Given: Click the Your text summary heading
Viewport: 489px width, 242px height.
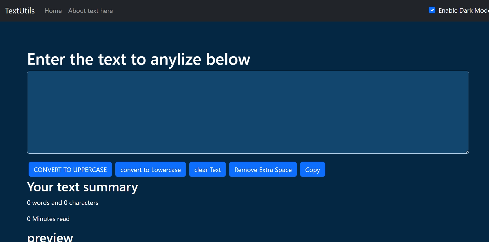Looking at the screenshot, I should click(x=82, y=187).
